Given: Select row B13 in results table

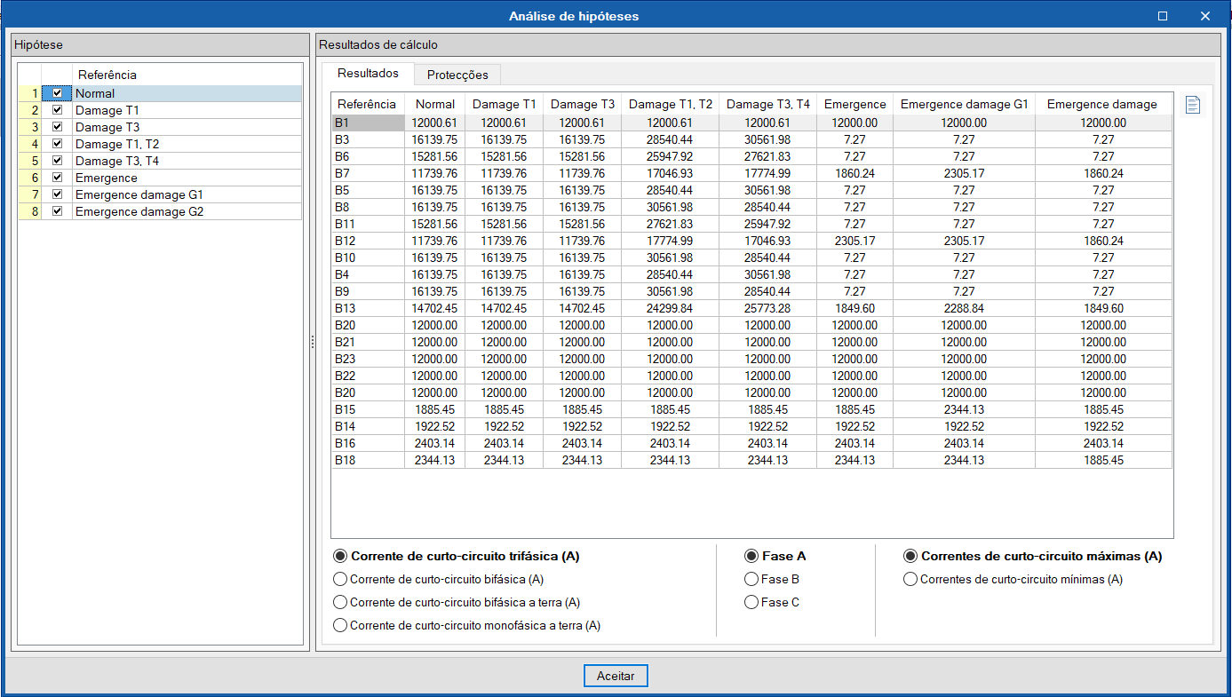Looking at the screenshot, I should pos(751,308).
